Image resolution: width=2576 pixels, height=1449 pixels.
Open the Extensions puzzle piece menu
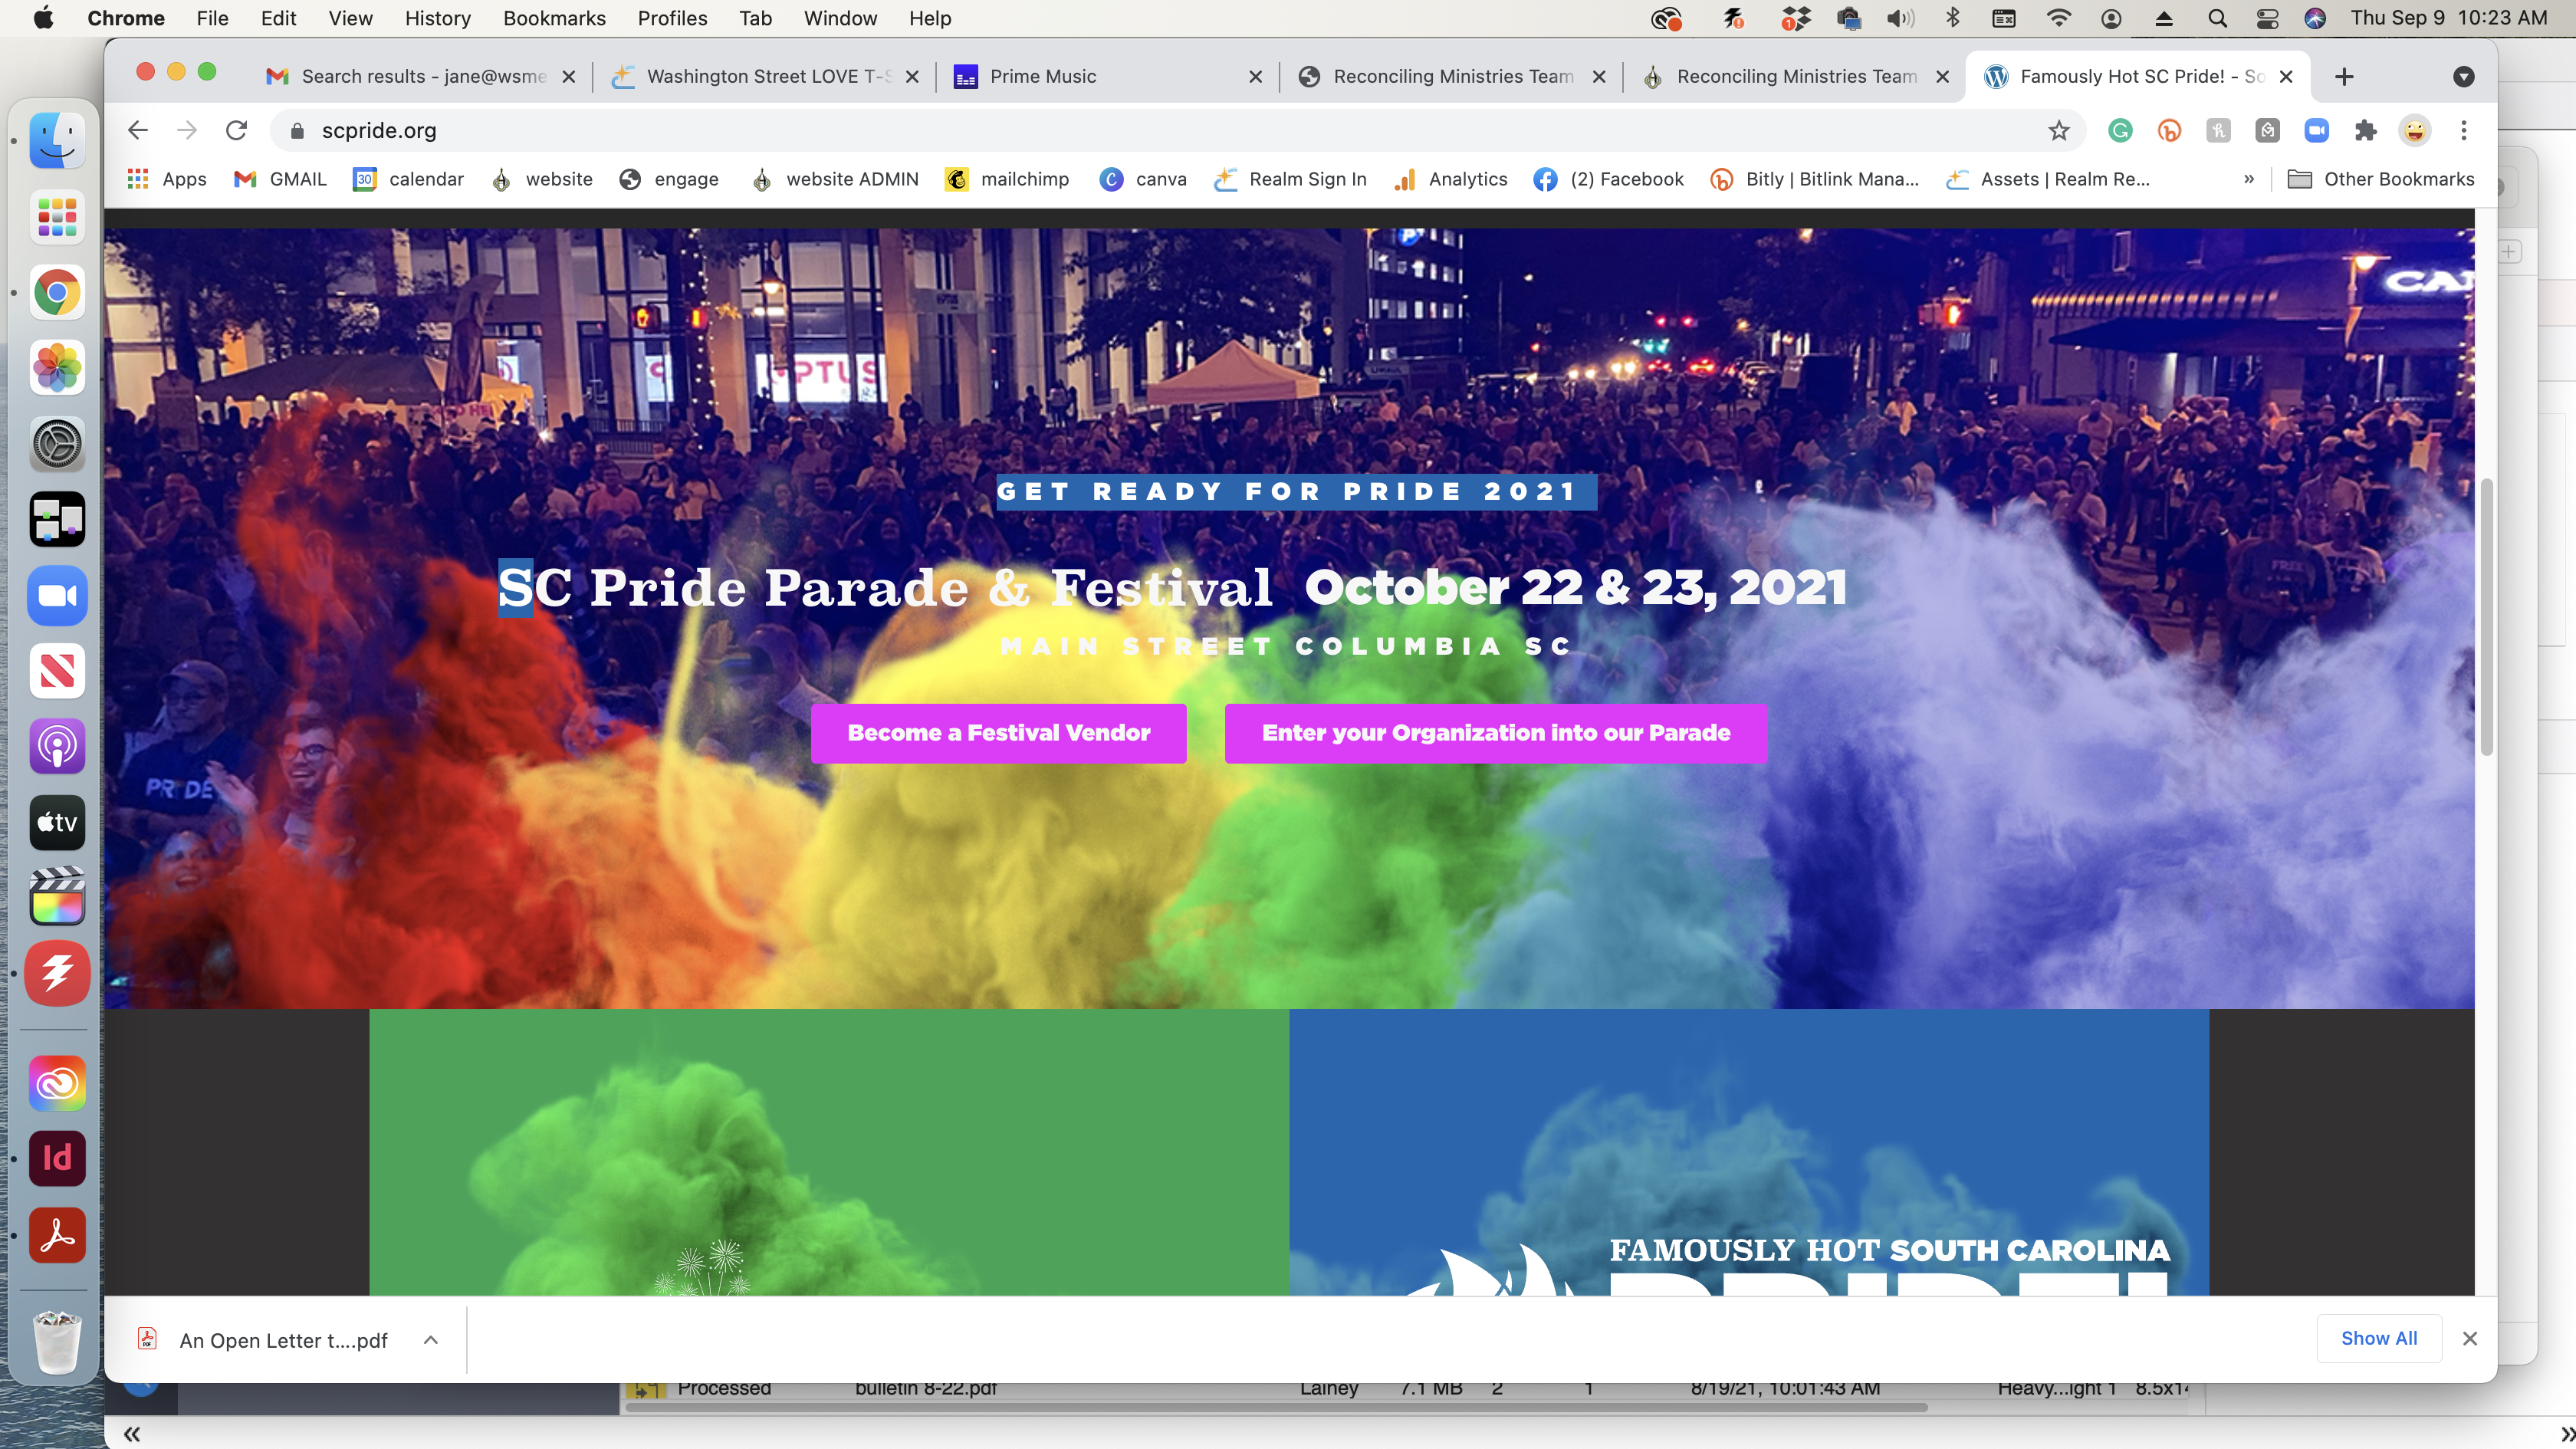point(2365,130)
